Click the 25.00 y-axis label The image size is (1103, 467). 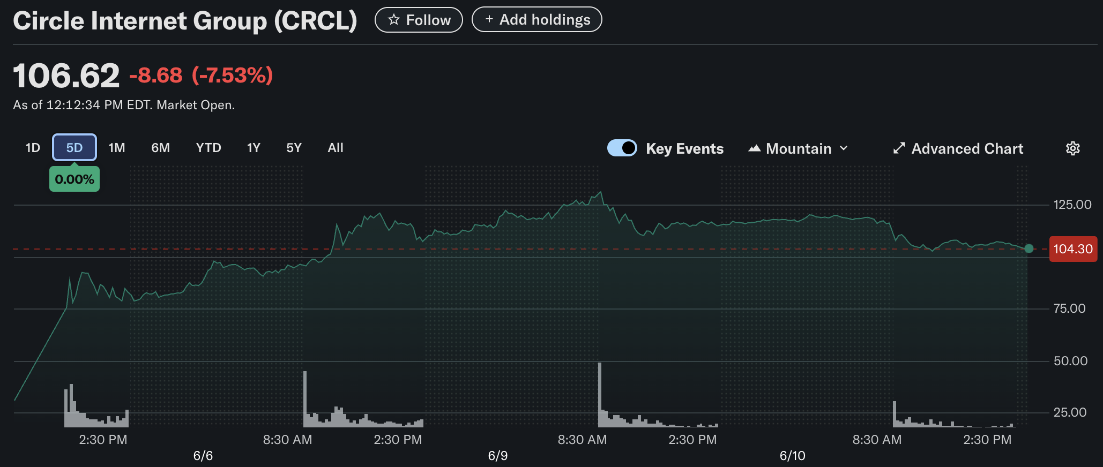1070,412
